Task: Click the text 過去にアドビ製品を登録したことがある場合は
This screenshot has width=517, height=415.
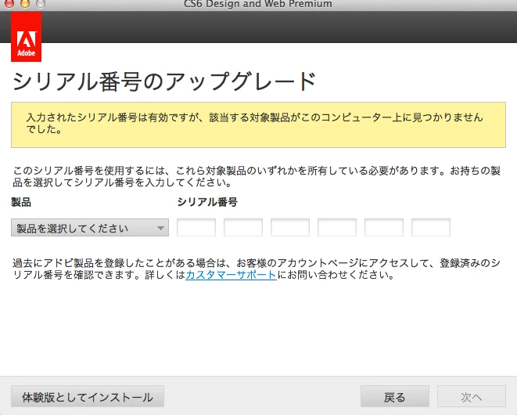Action: point(257,269)
